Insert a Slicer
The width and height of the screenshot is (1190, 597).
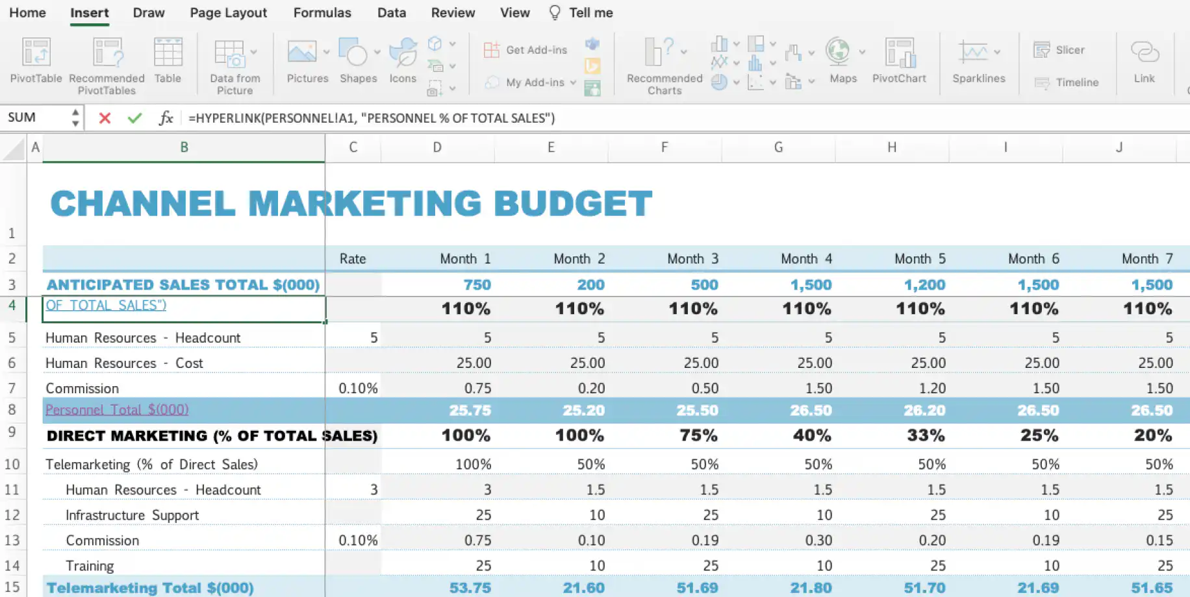1059,50
